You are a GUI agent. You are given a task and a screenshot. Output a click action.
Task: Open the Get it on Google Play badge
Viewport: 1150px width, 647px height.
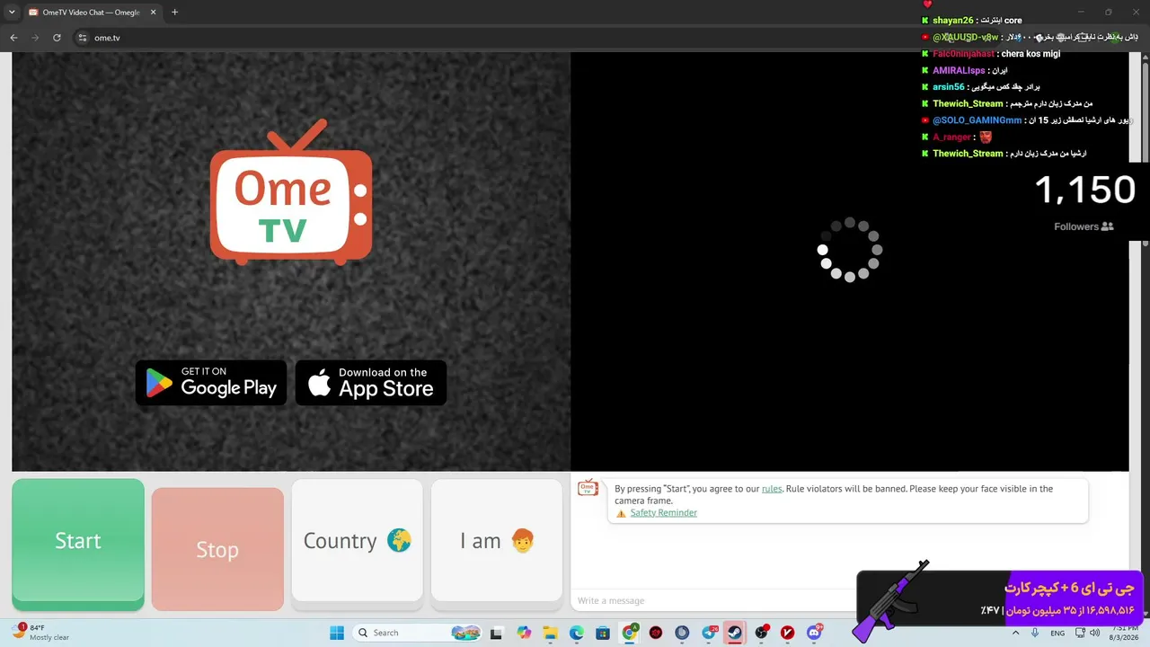pos(211,383)
